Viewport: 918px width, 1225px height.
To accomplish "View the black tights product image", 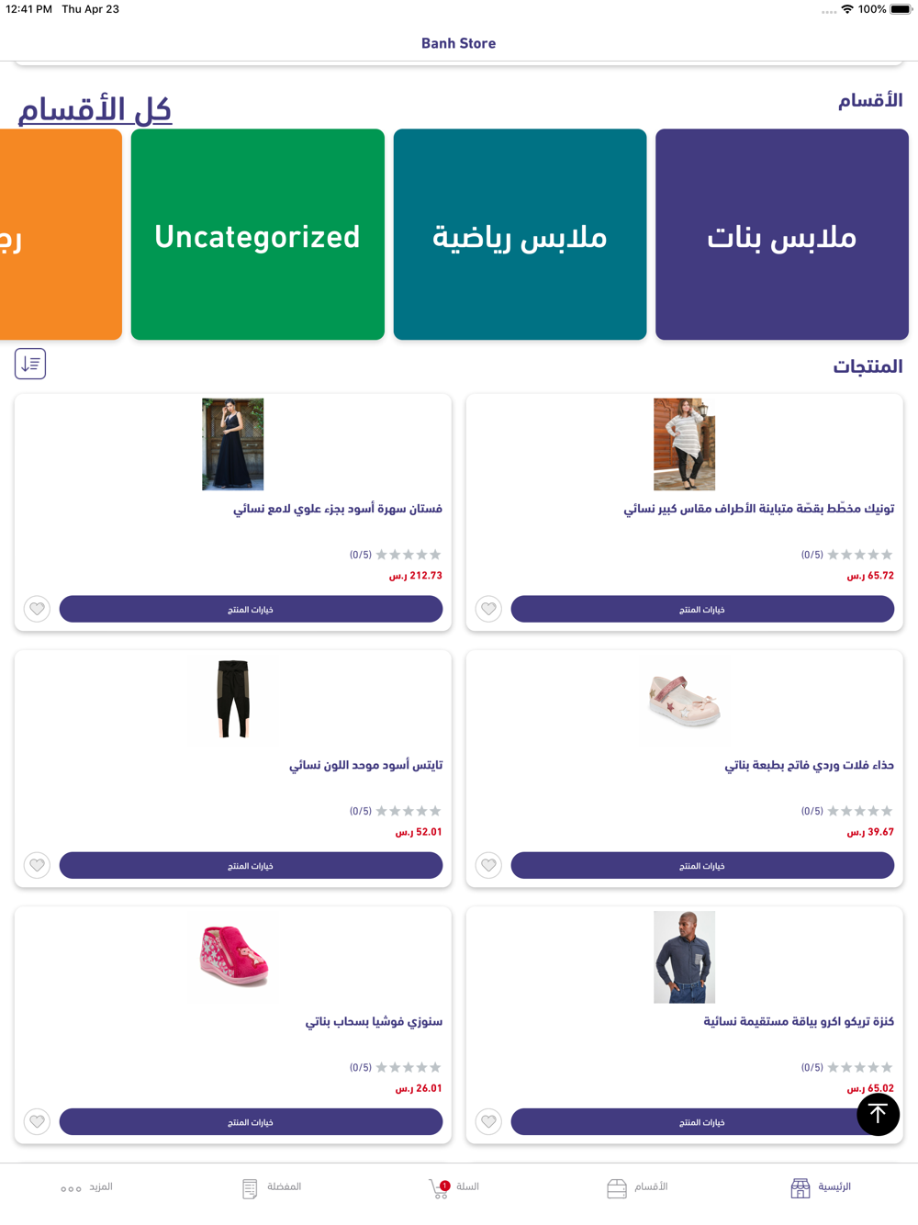I will click(x=233, y=700).
